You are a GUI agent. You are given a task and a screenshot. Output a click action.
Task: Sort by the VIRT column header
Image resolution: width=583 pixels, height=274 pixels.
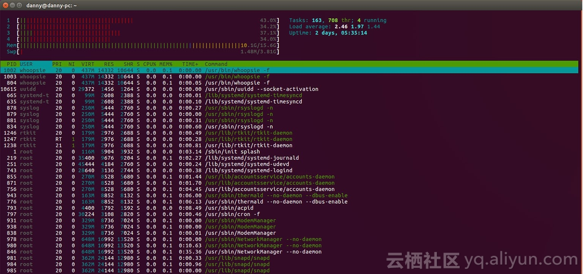tap(88, 64)
